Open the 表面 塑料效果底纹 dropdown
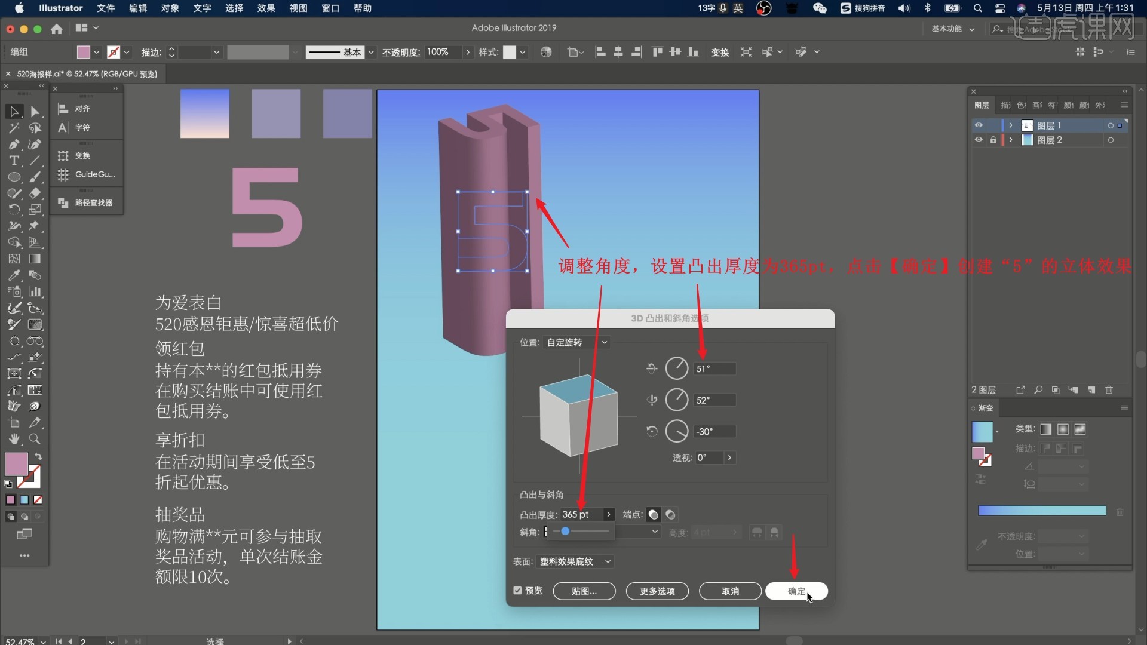The image size is (1147, 645). [575, 561]
